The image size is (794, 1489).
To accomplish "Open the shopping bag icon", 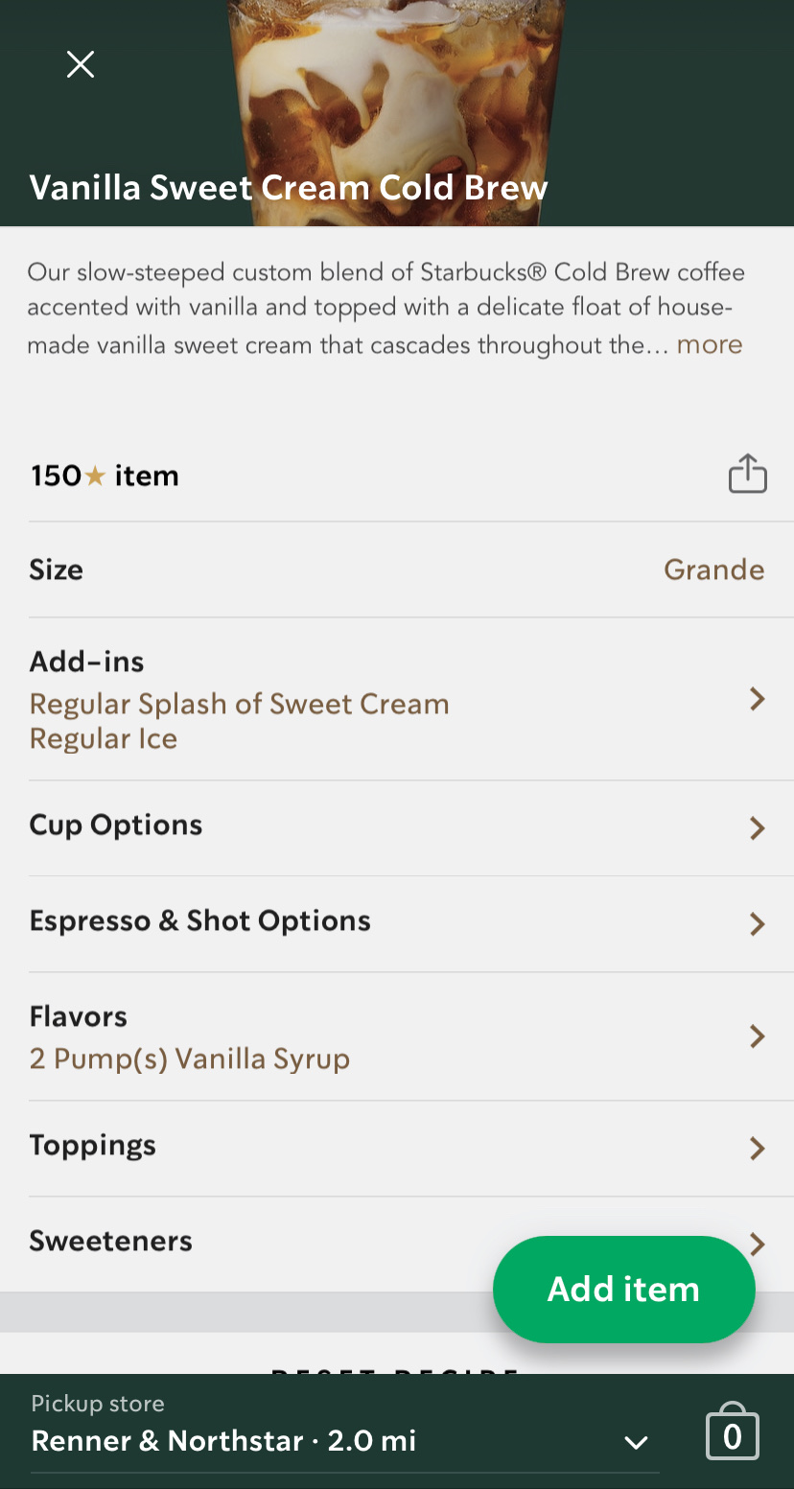I will pos(732,1434).
